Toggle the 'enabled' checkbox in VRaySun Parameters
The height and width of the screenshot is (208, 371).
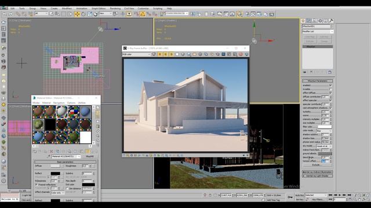tap(330, 85)
